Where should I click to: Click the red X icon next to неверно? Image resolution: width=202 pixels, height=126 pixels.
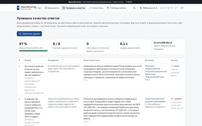tap(172, 99)
